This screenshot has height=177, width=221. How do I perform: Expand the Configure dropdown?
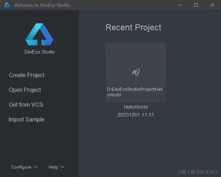pyautogui.click(x=25, y=167)
